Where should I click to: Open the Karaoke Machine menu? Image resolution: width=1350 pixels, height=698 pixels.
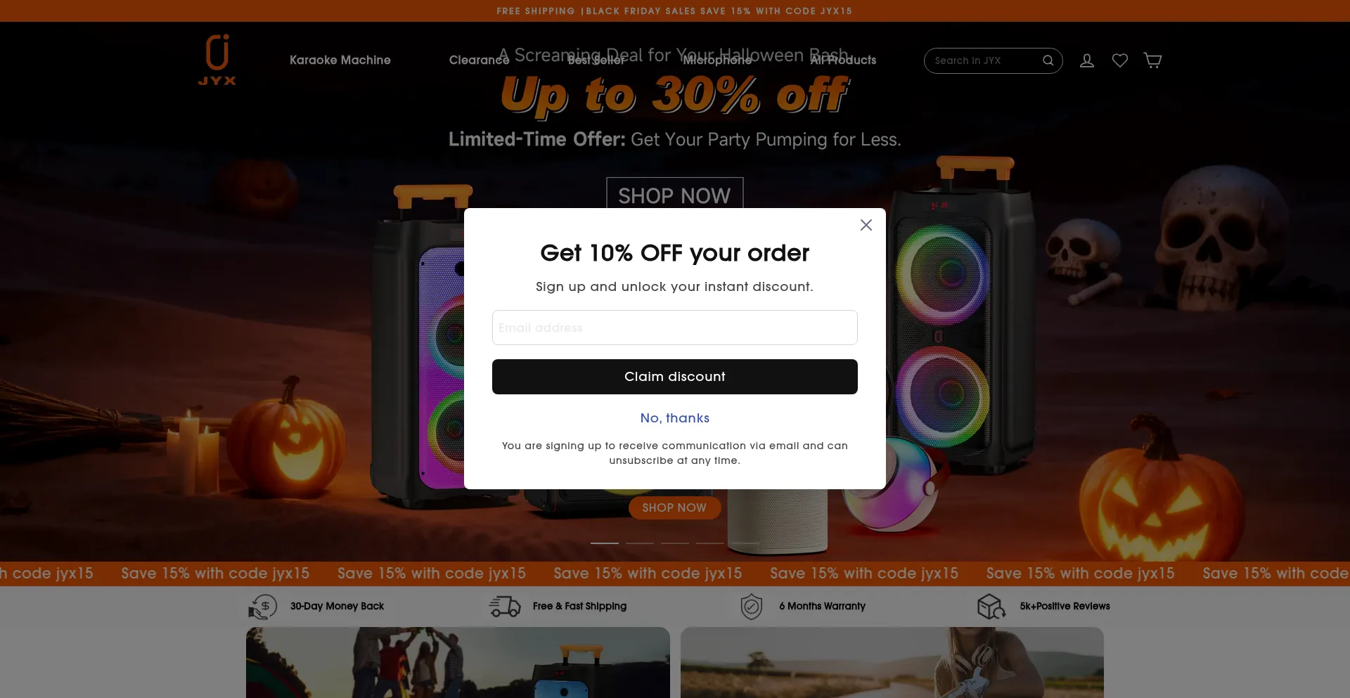click(x=340, y=60)
